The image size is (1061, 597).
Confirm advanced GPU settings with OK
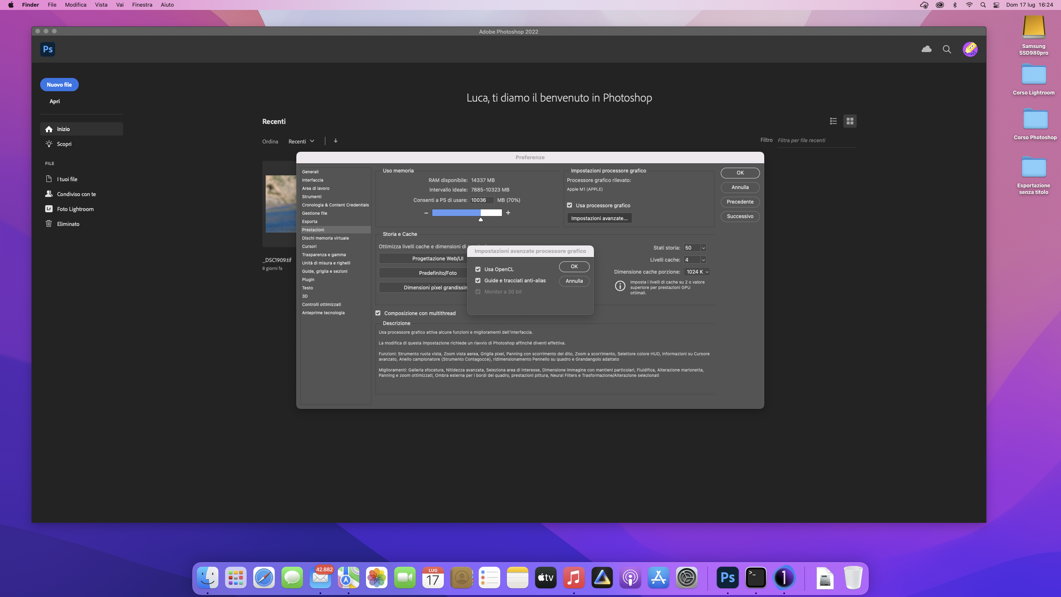tap(574, 267)
